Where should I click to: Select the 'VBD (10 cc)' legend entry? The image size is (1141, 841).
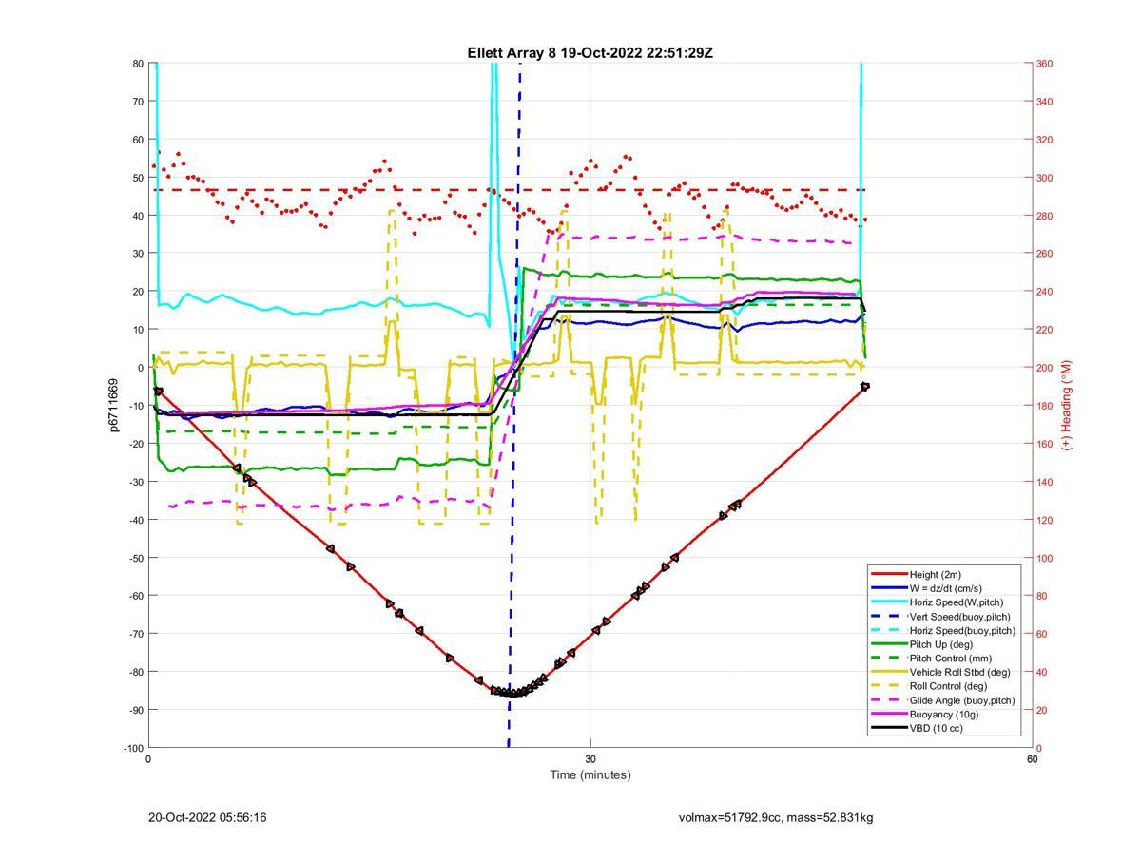(x=937, y=728)
